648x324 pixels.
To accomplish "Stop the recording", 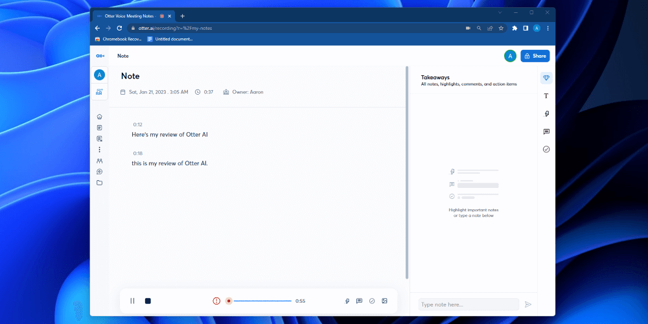I will point(148,301).
